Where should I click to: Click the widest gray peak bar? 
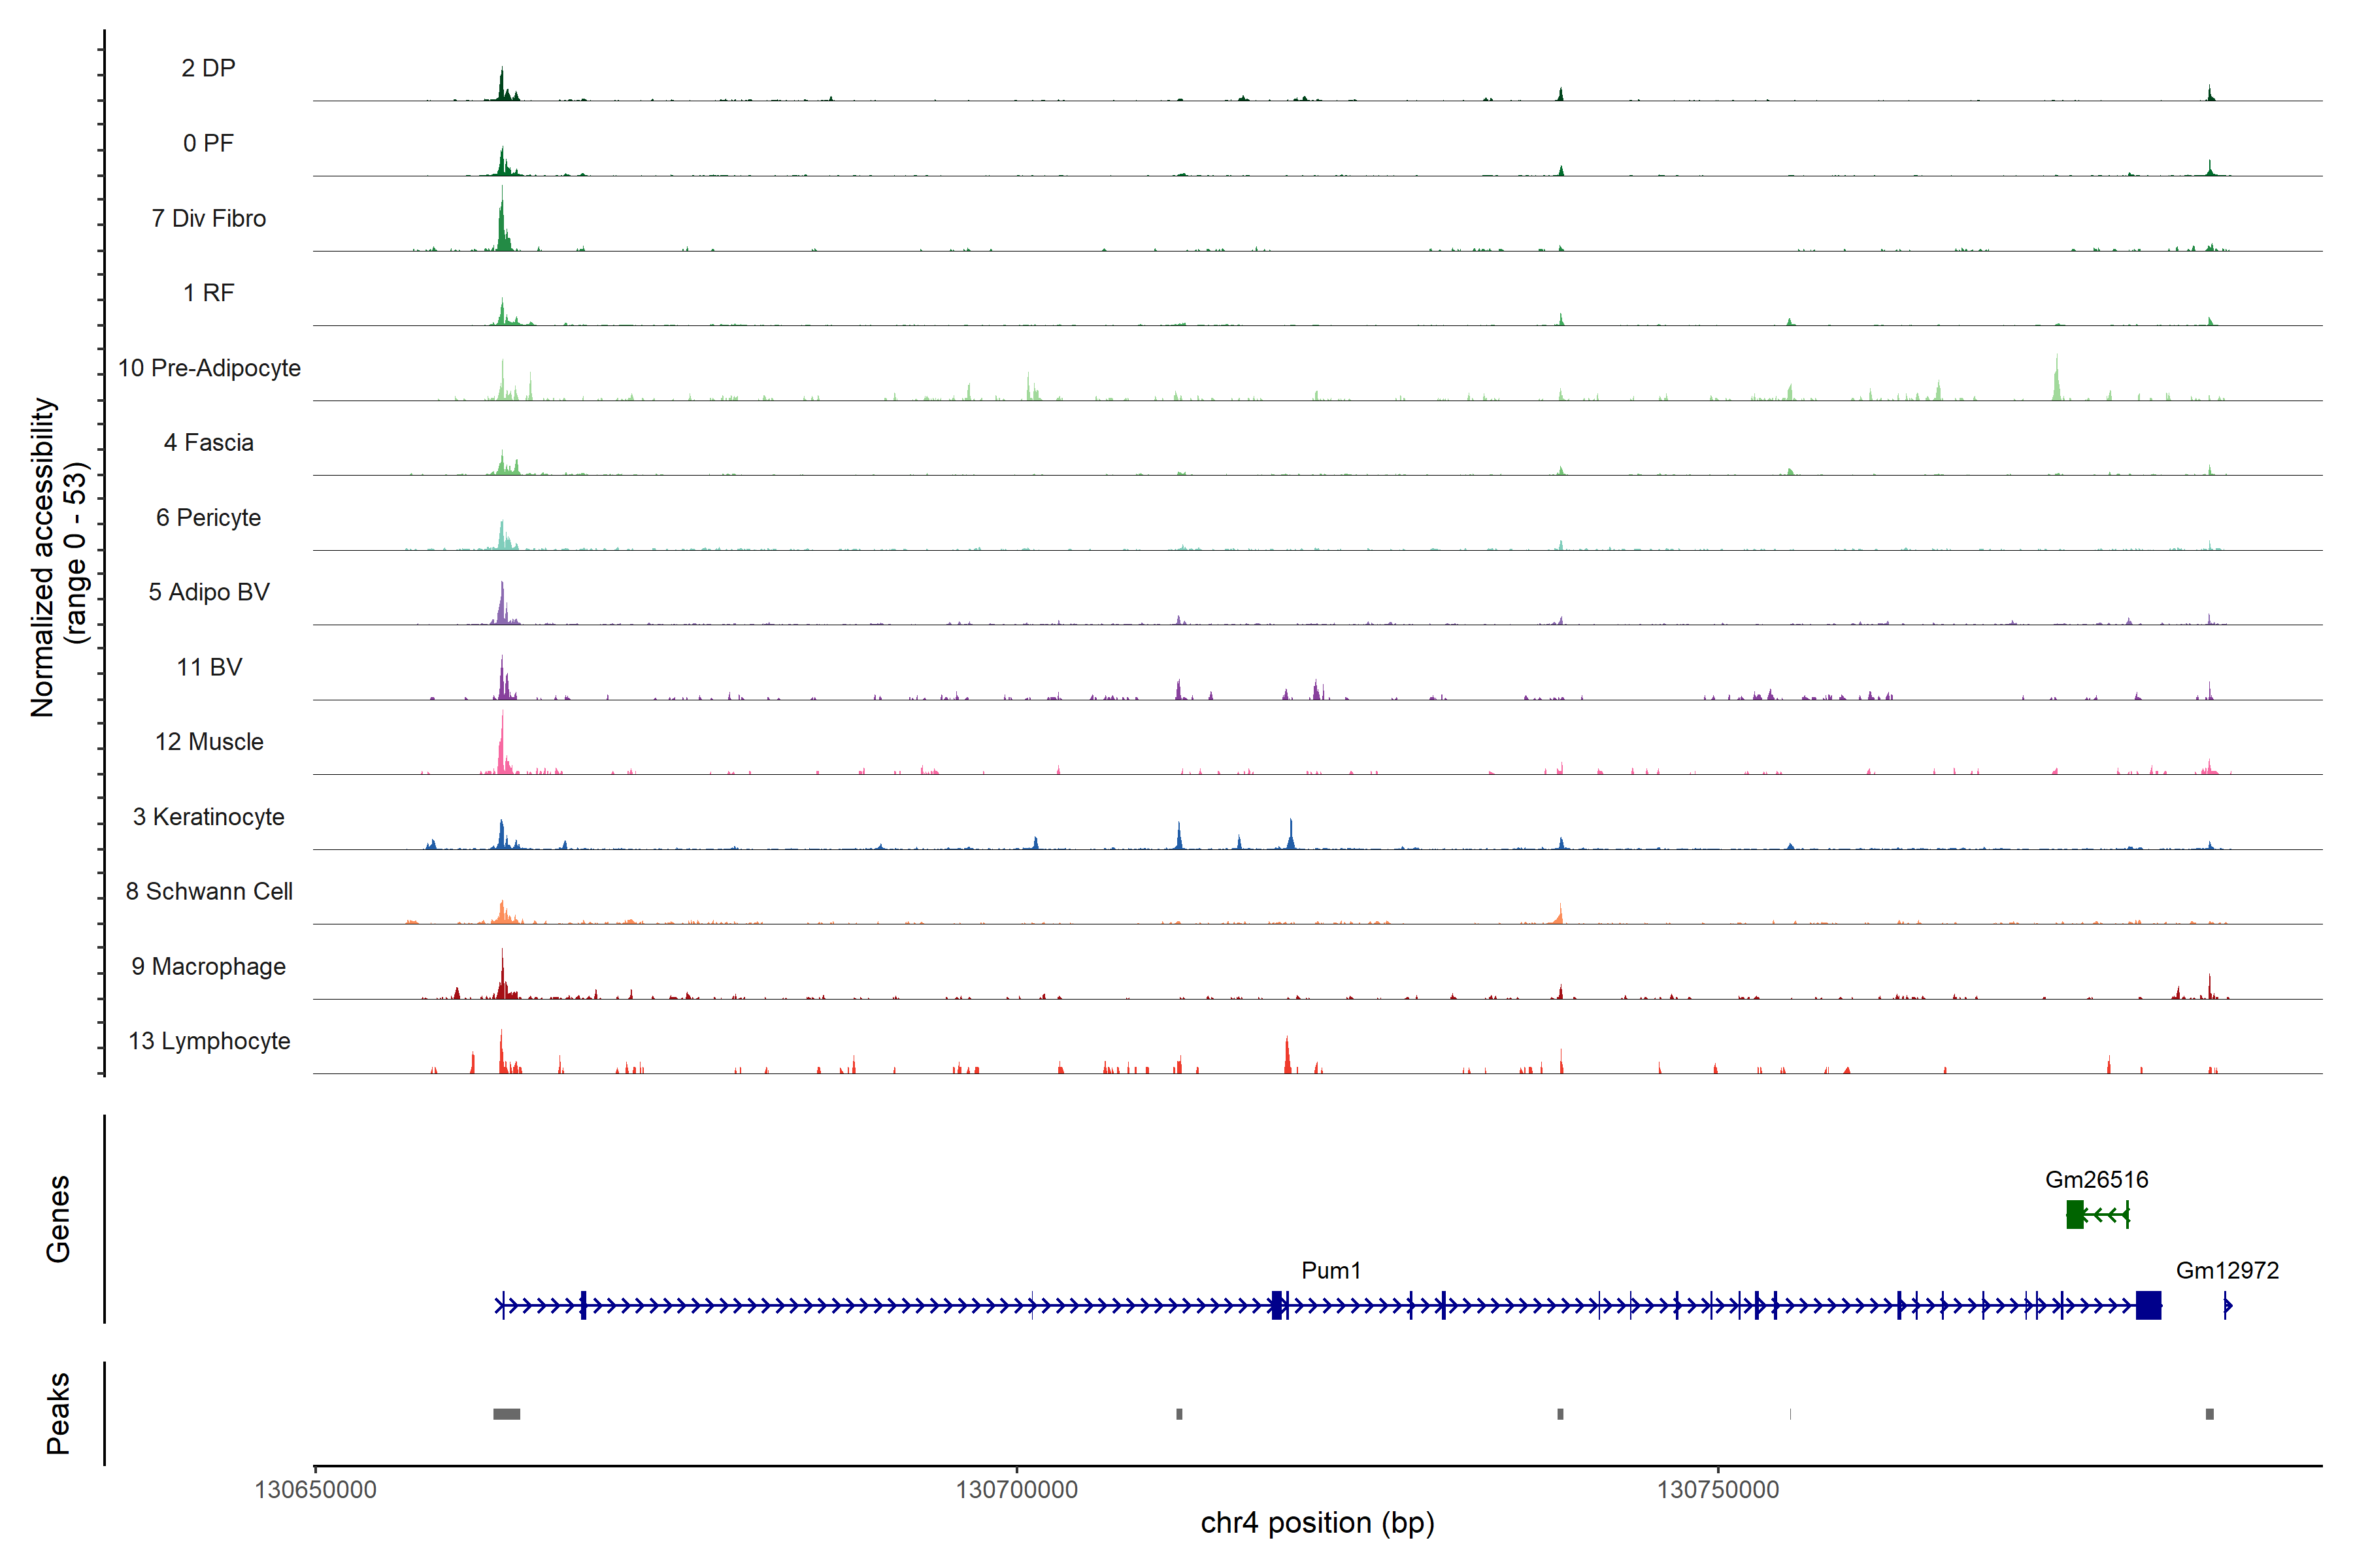[x=506, y=1414]
